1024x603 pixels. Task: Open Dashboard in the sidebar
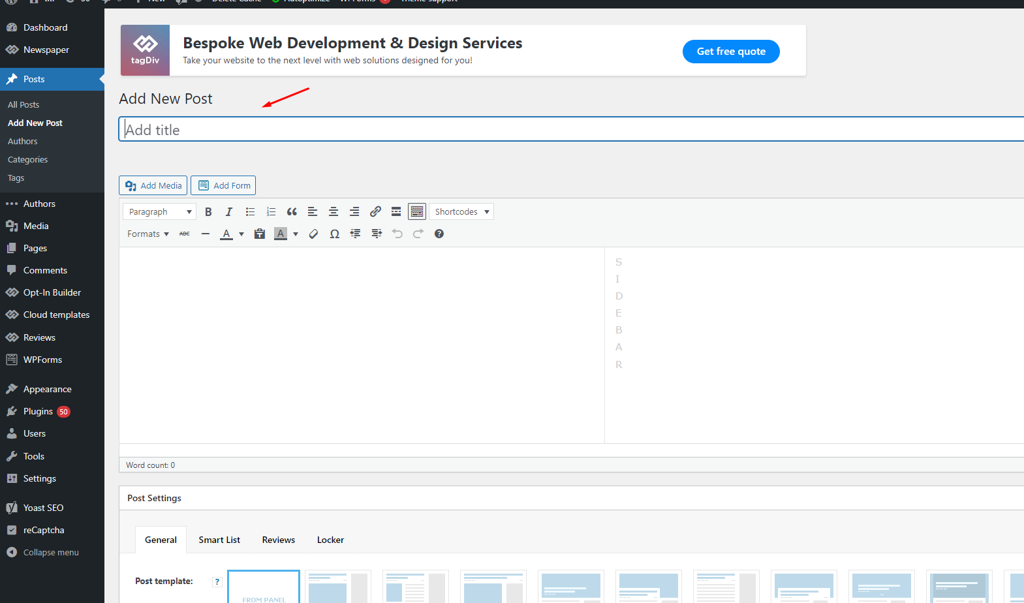(52, 27)
